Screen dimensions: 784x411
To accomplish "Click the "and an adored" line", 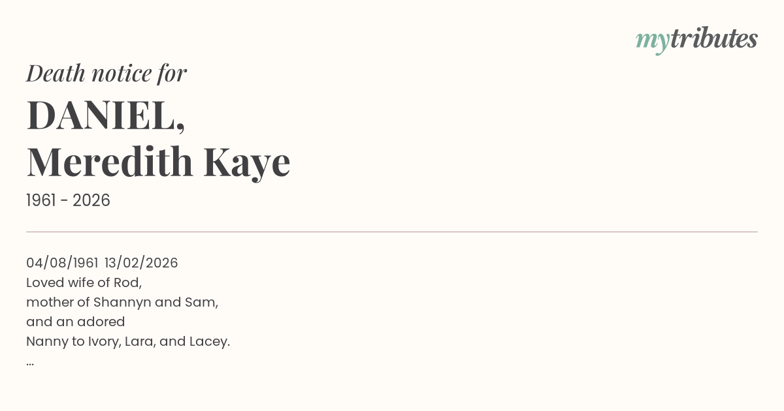I will pos(75,322).
